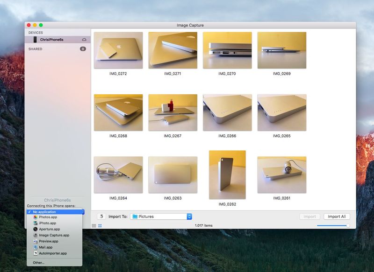Switch to icon grid view
The height and width of the screenshot is (272, 374).
(x=100, y=226)
